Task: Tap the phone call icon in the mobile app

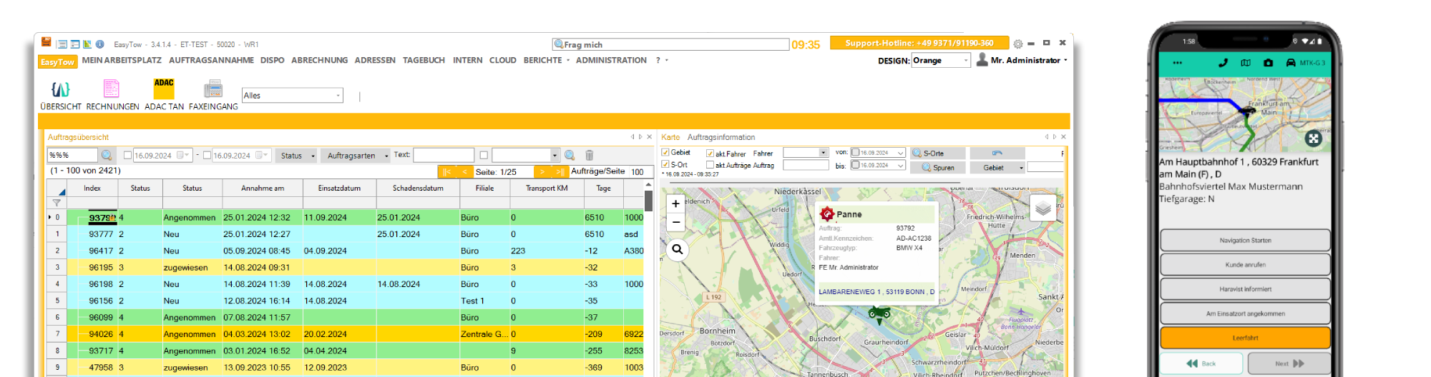Action: pyautogui.click(x=1223, y=63)
